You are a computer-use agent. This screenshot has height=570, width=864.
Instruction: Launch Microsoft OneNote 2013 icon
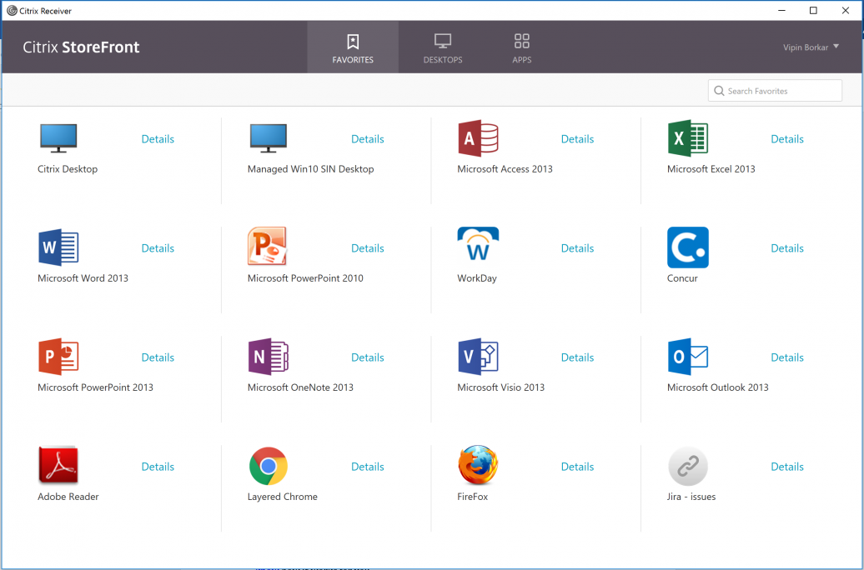click(269, 357)
